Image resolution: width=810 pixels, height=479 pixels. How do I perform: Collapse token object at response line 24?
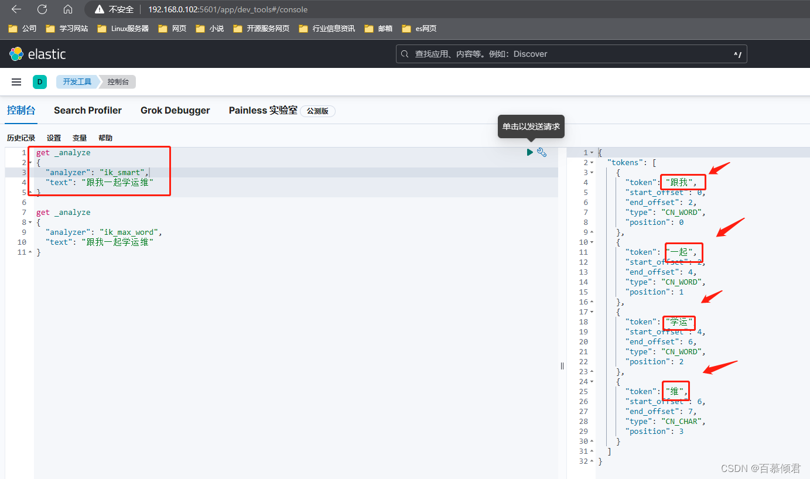point(592,382)
